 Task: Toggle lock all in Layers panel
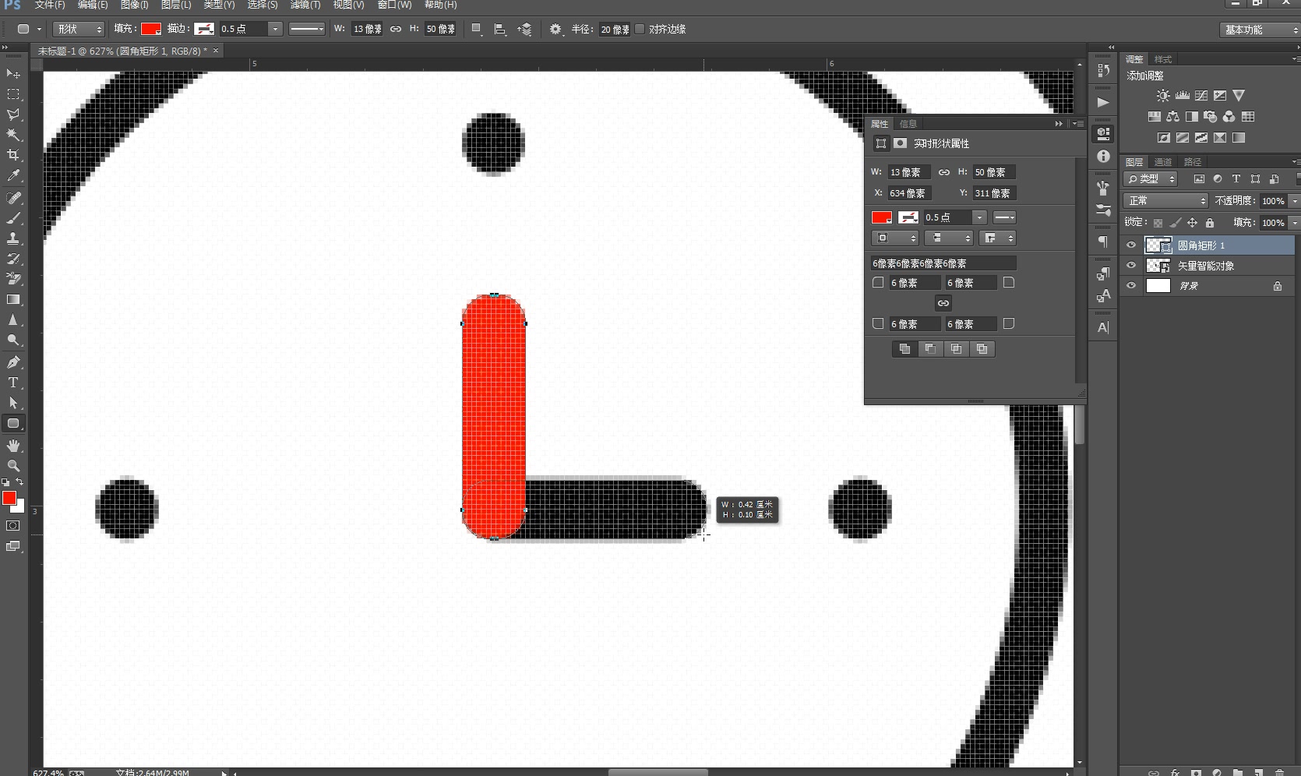coord(1210,223)
